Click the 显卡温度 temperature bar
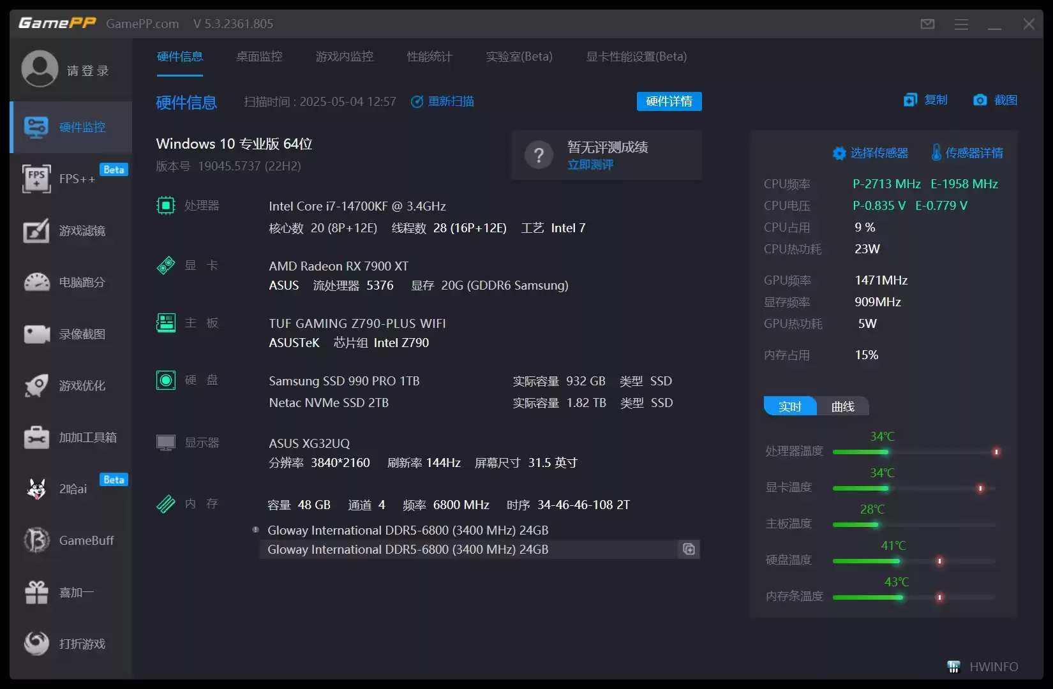This screenshot has width=1053, height=689. (x=914, y=488)
